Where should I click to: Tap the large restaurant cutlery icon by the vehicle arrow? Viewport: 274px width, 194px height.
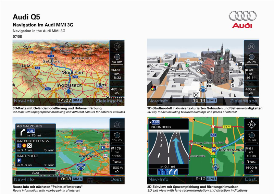click(196, 95)
